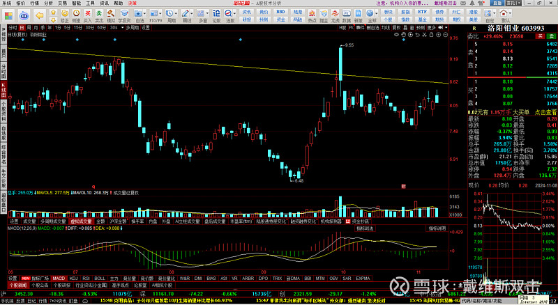
Task: Click the green 卖 sell button
Action: tap(551, 36)
